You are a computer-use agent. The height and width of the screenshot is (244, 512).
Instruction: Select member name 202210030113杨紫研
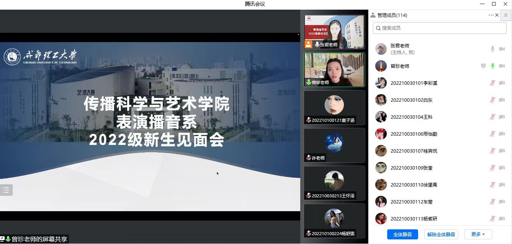414,219
